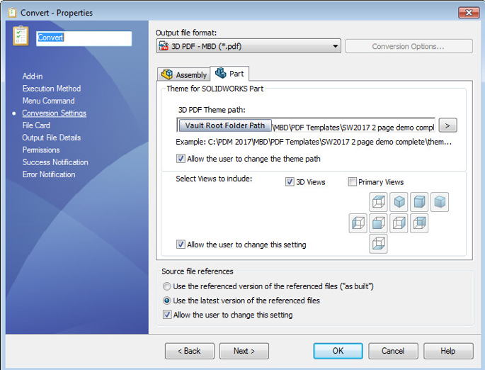The image size is (485, 370).
Task: Select the referenced version "as built" radio option
Action: (x=166, y=286)
